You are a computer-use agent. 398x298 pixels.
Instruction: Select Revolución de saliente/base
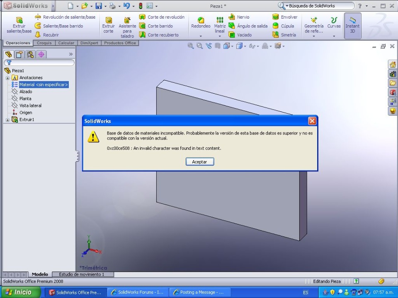coord(65,17)
